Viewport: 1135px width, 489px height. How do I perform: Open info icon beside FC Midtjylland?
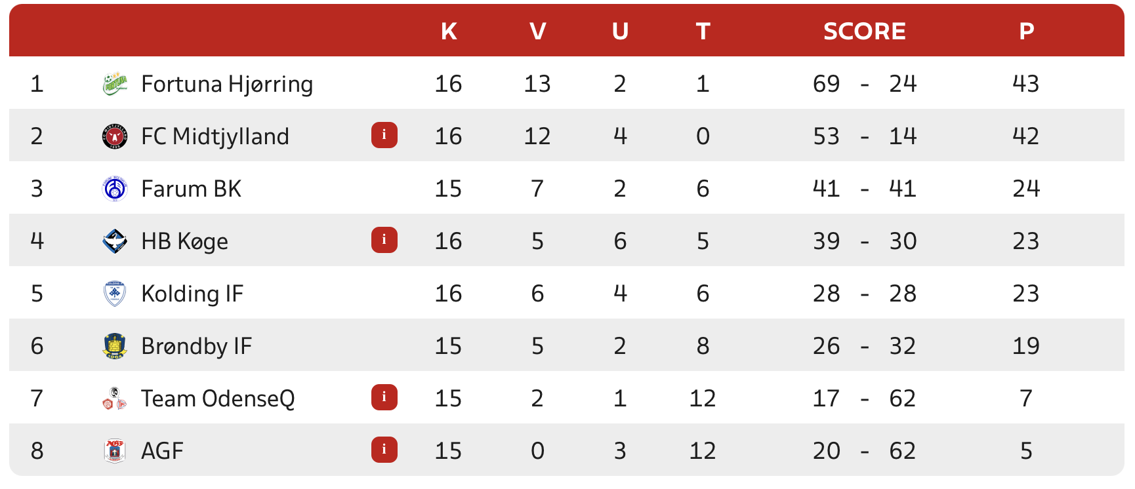pos(384,135)
